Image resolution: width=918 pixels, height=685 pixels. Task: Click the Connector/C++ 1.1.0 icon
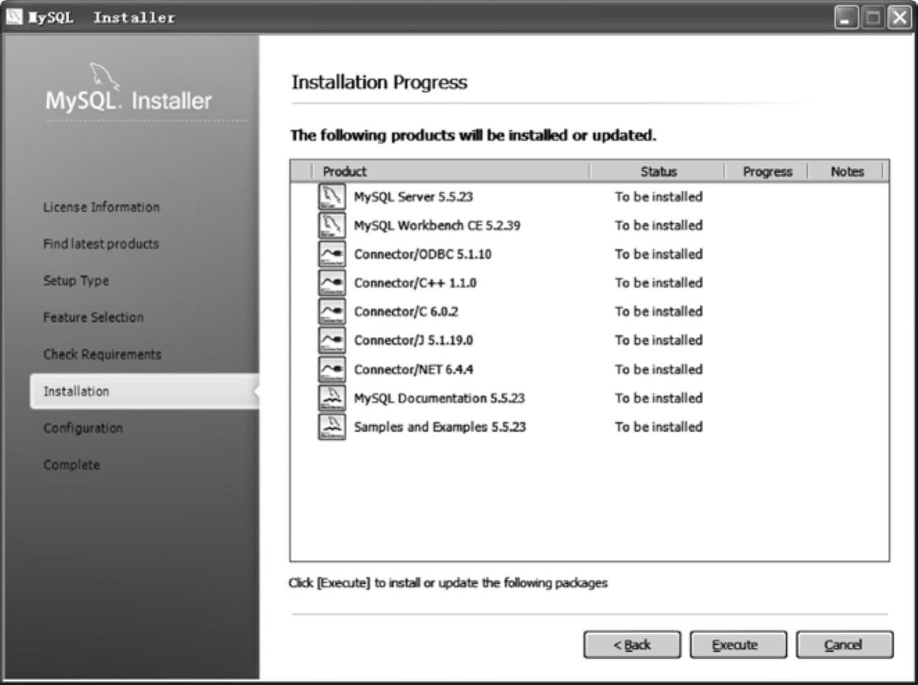[x=332, y=282]
